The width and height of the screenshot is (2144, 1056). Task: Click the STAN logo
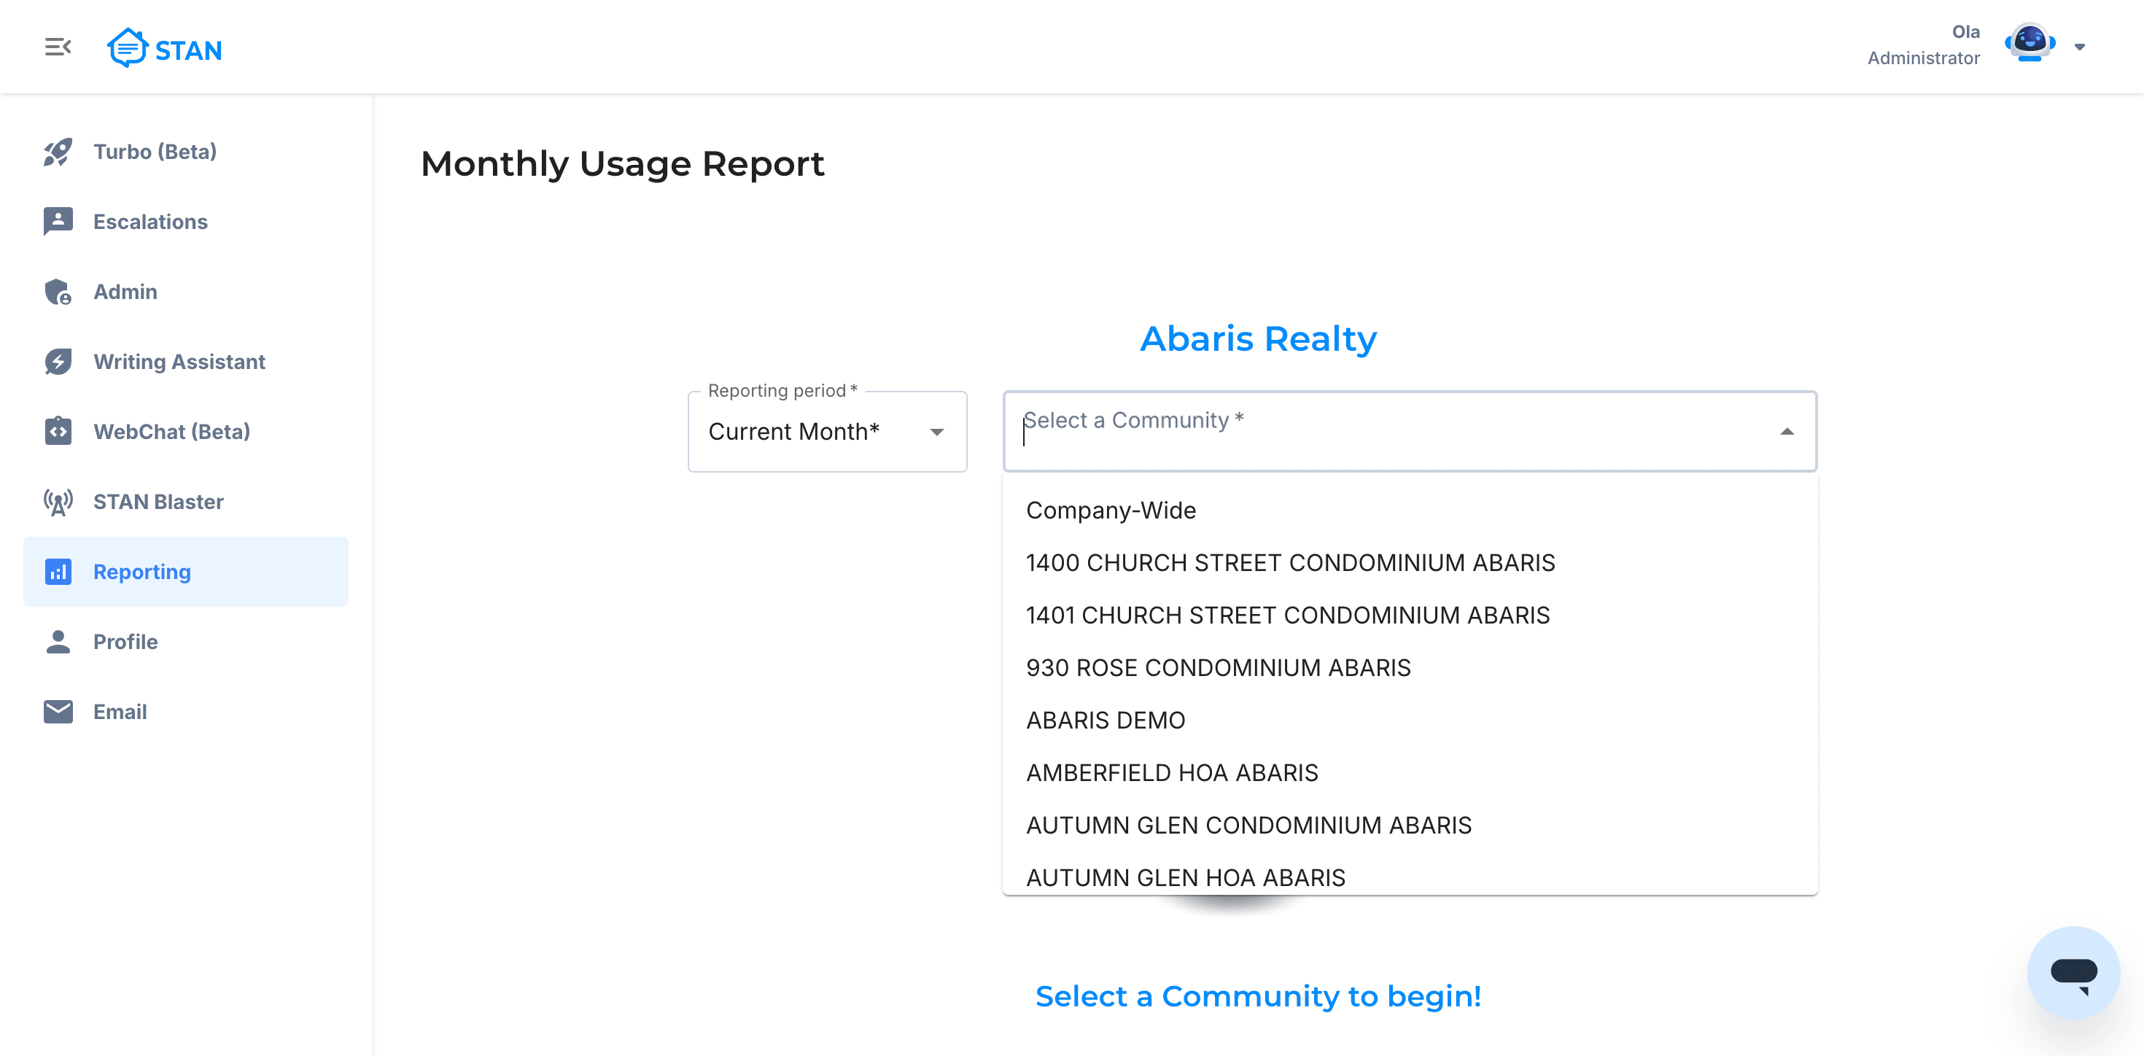(x=165, y=48)
